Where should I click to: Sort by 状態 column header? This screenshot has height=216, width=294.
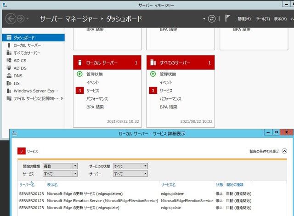pos(219,185)
